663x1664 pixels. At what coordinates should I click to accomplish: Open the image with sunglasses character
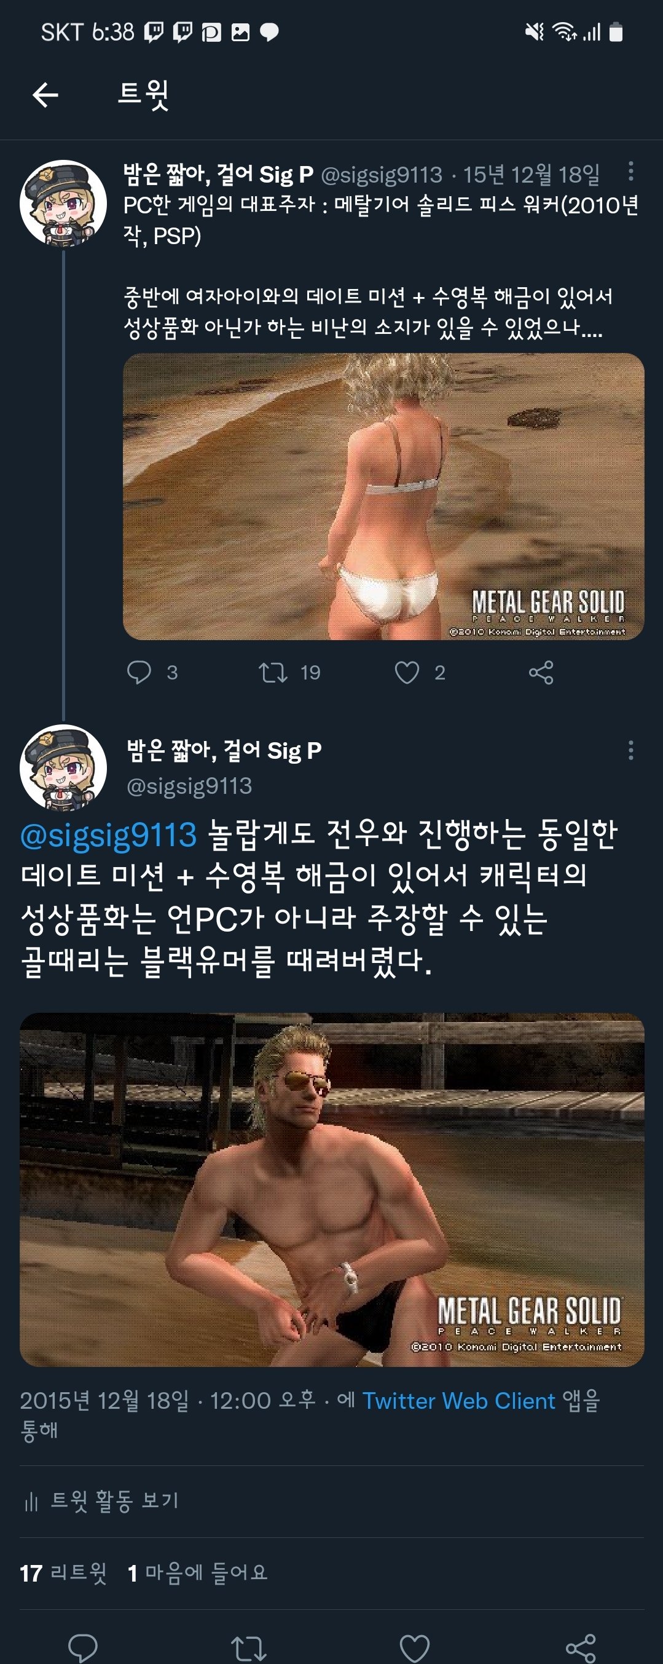(x=332, y=1189)
